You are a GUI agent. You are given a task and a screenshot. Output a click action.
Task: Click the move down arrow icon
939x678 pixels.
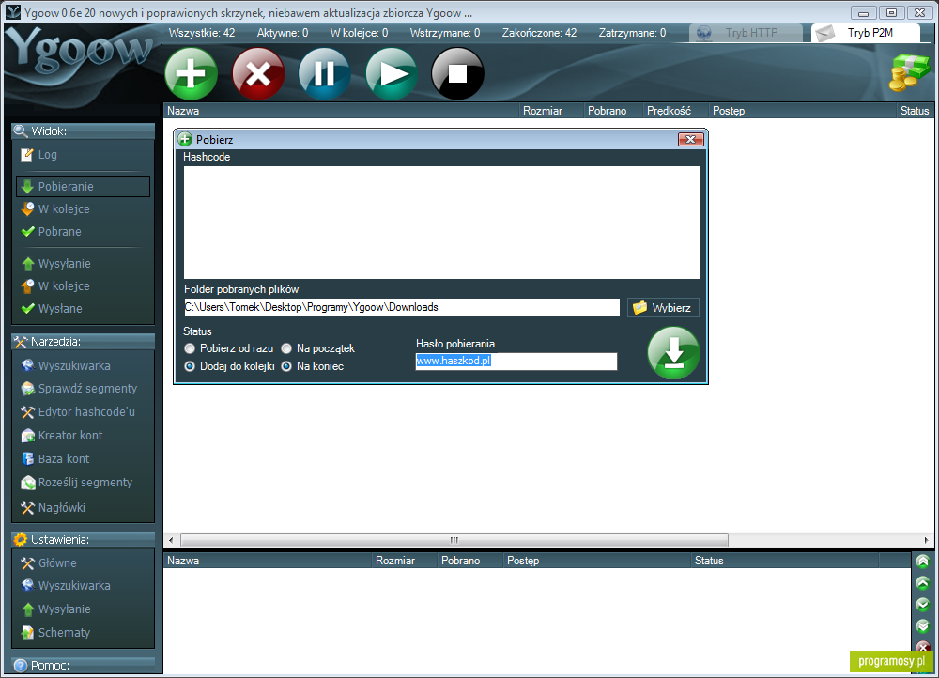click(x=923, y=626)
